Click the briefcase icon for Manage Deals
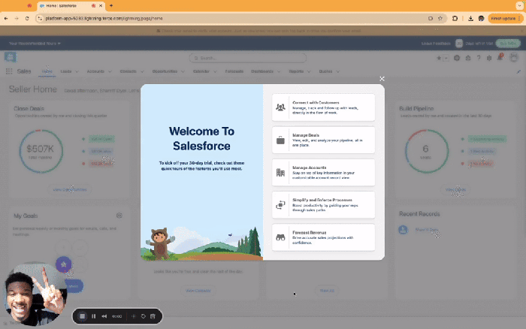The width and height of the screenshot is (526, 329). click(280, 140)
